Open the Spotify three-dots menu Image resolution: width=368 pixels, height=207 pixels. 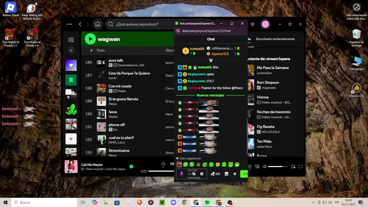coord(69,24)
